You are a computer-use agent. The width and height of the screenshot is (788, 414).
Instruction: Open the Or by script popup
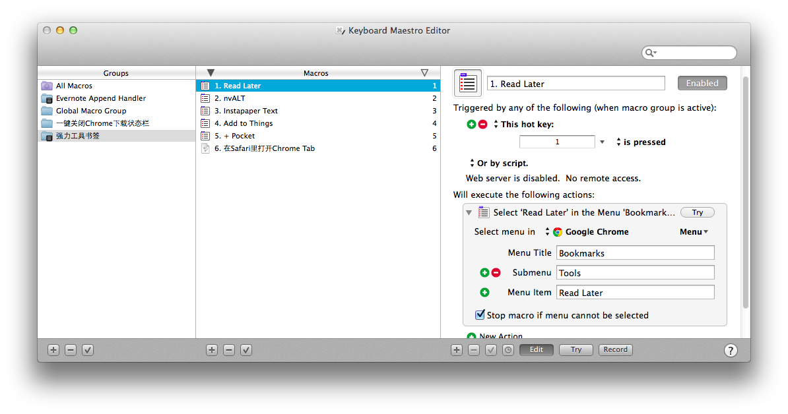click(472, 163)
